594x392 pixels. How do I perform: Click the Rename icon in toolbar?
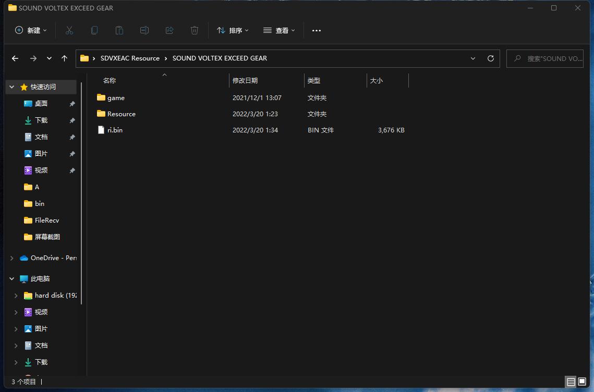(x=144, y=30)
